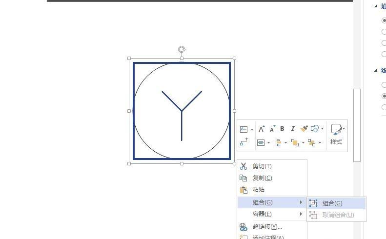Select the connector tool icon
The height and width of the screenshot is (239, 386).
[244, 142]
